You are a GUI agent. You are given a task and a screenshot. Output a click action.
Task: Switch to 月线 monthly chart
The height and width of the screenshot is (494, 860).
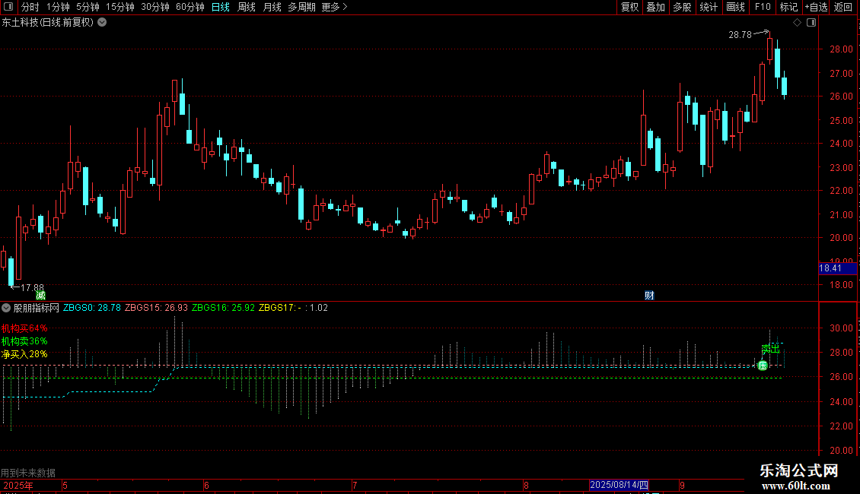(272, 7)
